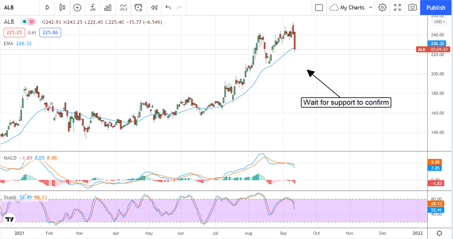
Task: Open chart settings gear in the toolbar
Action: (382, 7)
